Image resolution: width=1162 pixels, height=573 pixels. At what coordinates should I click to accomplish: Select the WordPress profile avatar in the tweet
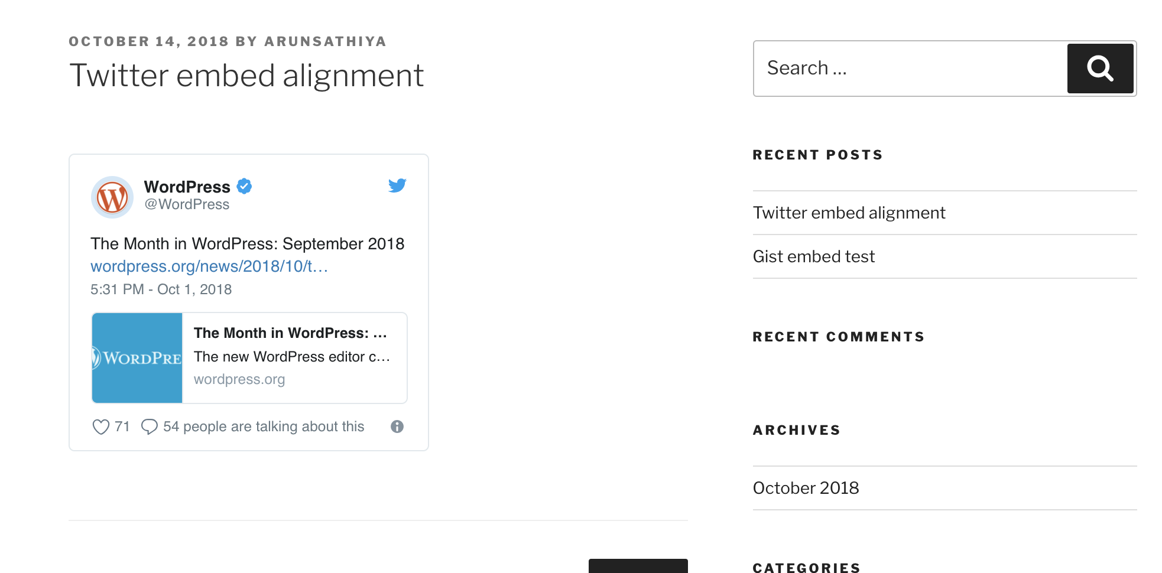(x=112, y=197)
